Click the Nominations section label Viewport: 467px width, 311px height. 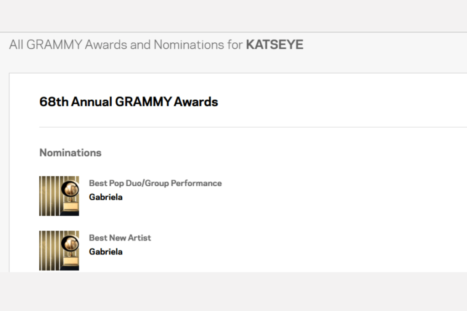click(x=70, y=153)
